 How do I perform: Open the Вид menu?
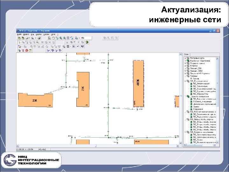coord(32,34)
